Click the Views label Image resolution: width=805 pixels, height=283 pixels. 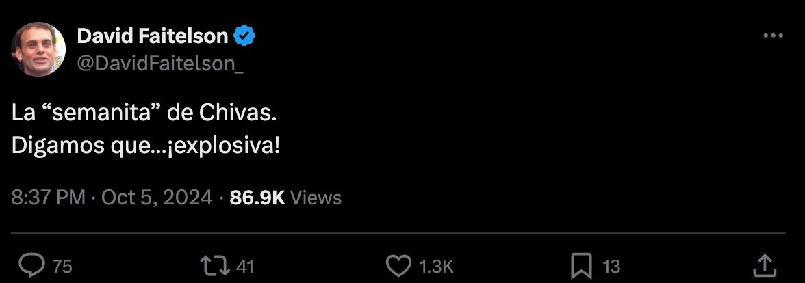tap(316, 198)
